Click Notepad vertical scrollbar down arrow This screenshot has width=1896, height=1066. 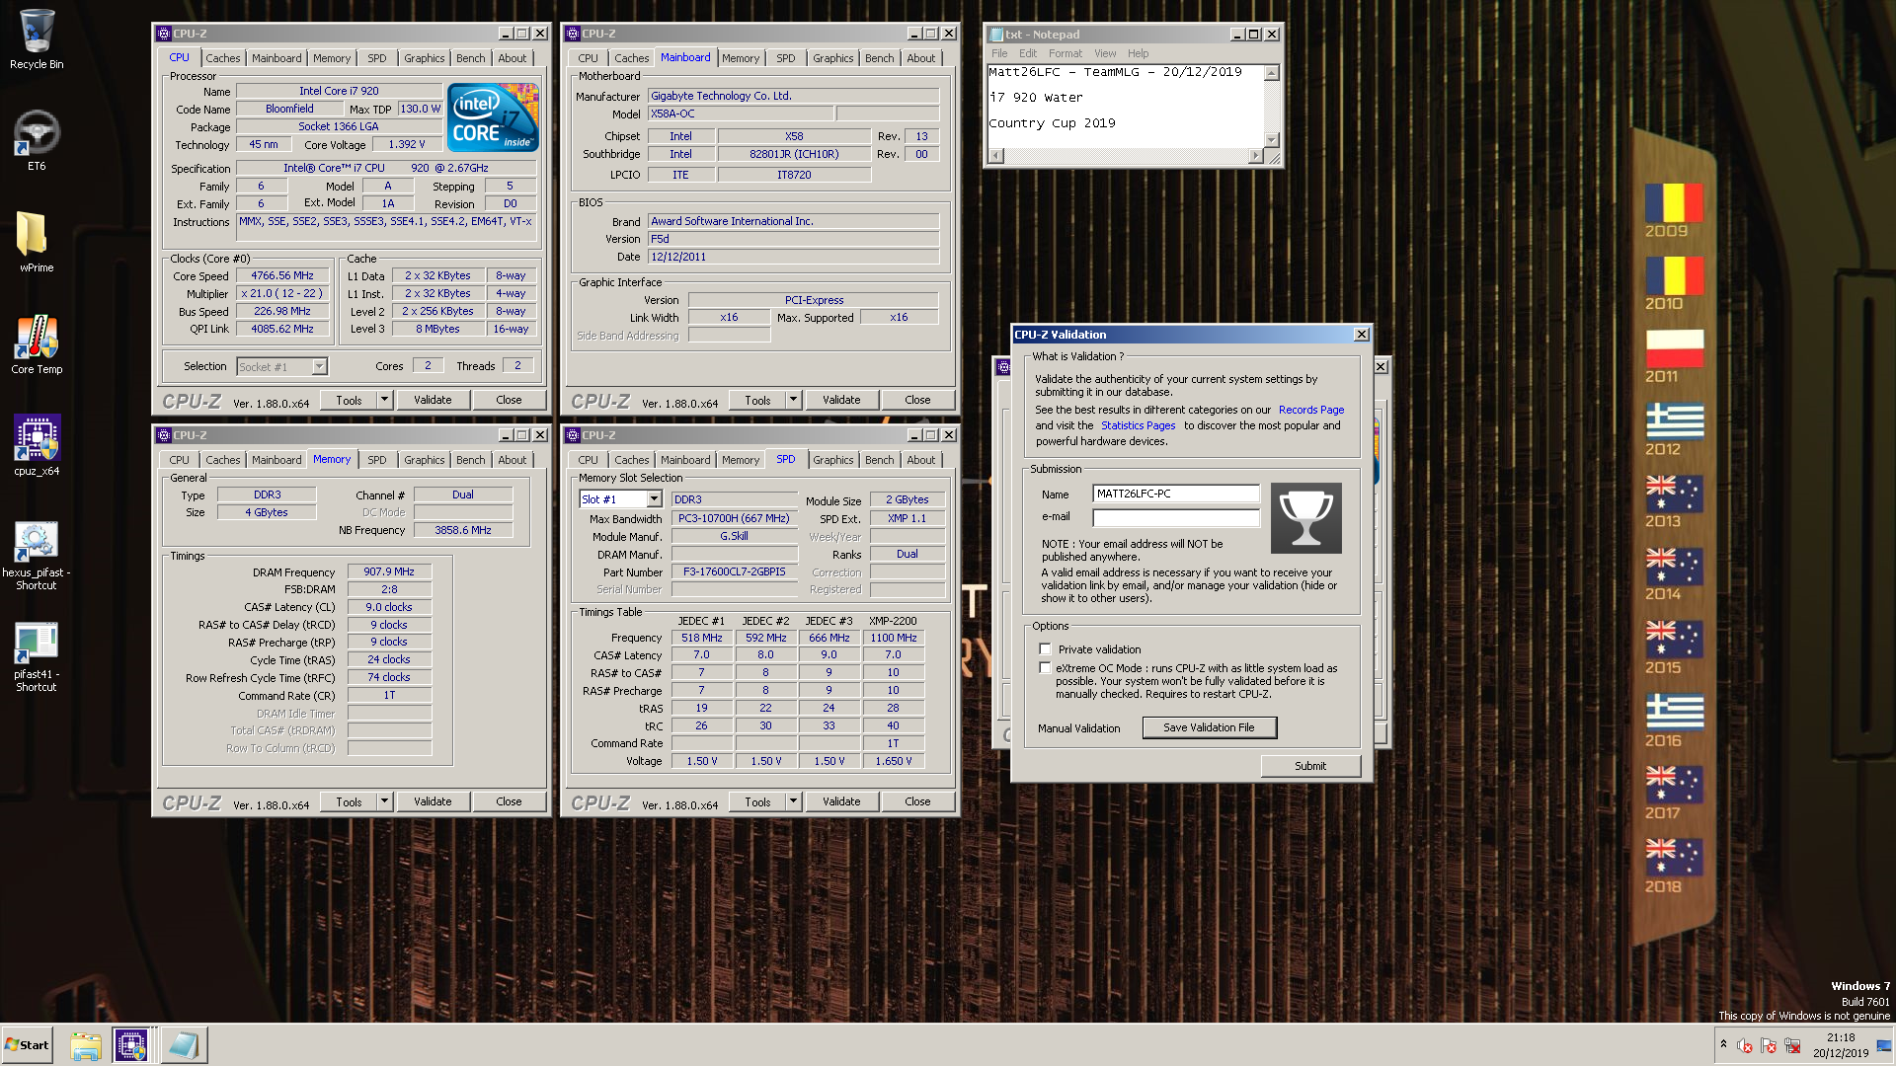point(1272,139)
